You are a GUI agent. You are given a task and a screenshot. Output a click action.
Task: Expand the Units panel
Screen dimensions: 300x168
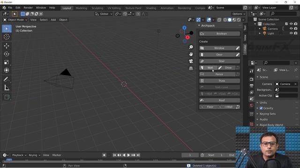[x=263, y=103]
